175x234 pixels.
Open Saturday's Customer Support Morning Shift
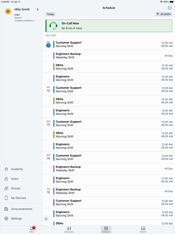click(109, 90)
